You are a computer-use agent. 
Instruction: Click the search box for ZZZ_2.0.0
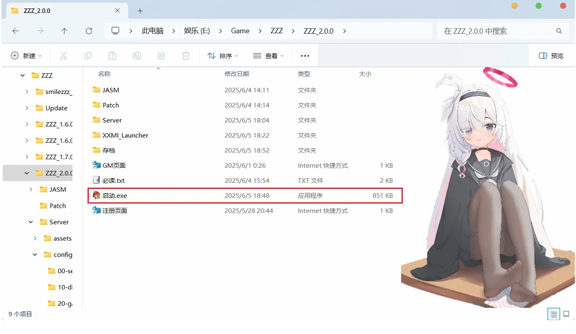coord(497,31)
